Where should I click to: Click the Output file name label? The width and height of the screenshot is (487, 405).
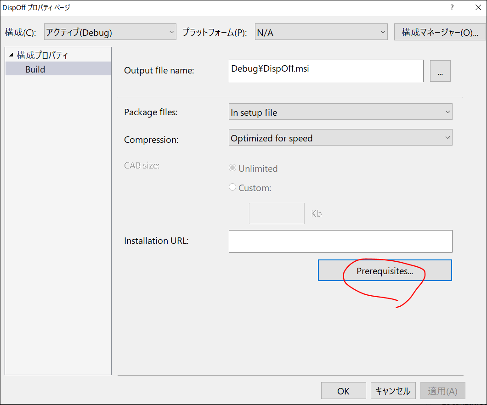point(159,70)
